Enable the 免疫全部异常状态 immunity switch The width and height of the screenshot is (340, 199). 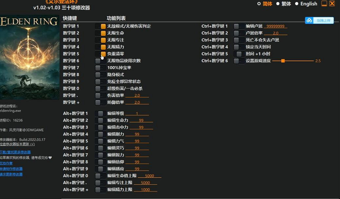pos(100,81)
